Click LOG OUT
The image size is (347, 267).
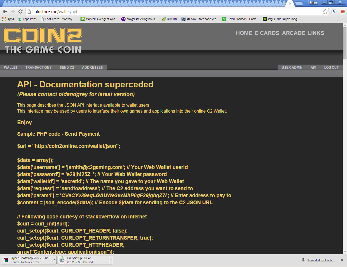click(x=331, y=67)
